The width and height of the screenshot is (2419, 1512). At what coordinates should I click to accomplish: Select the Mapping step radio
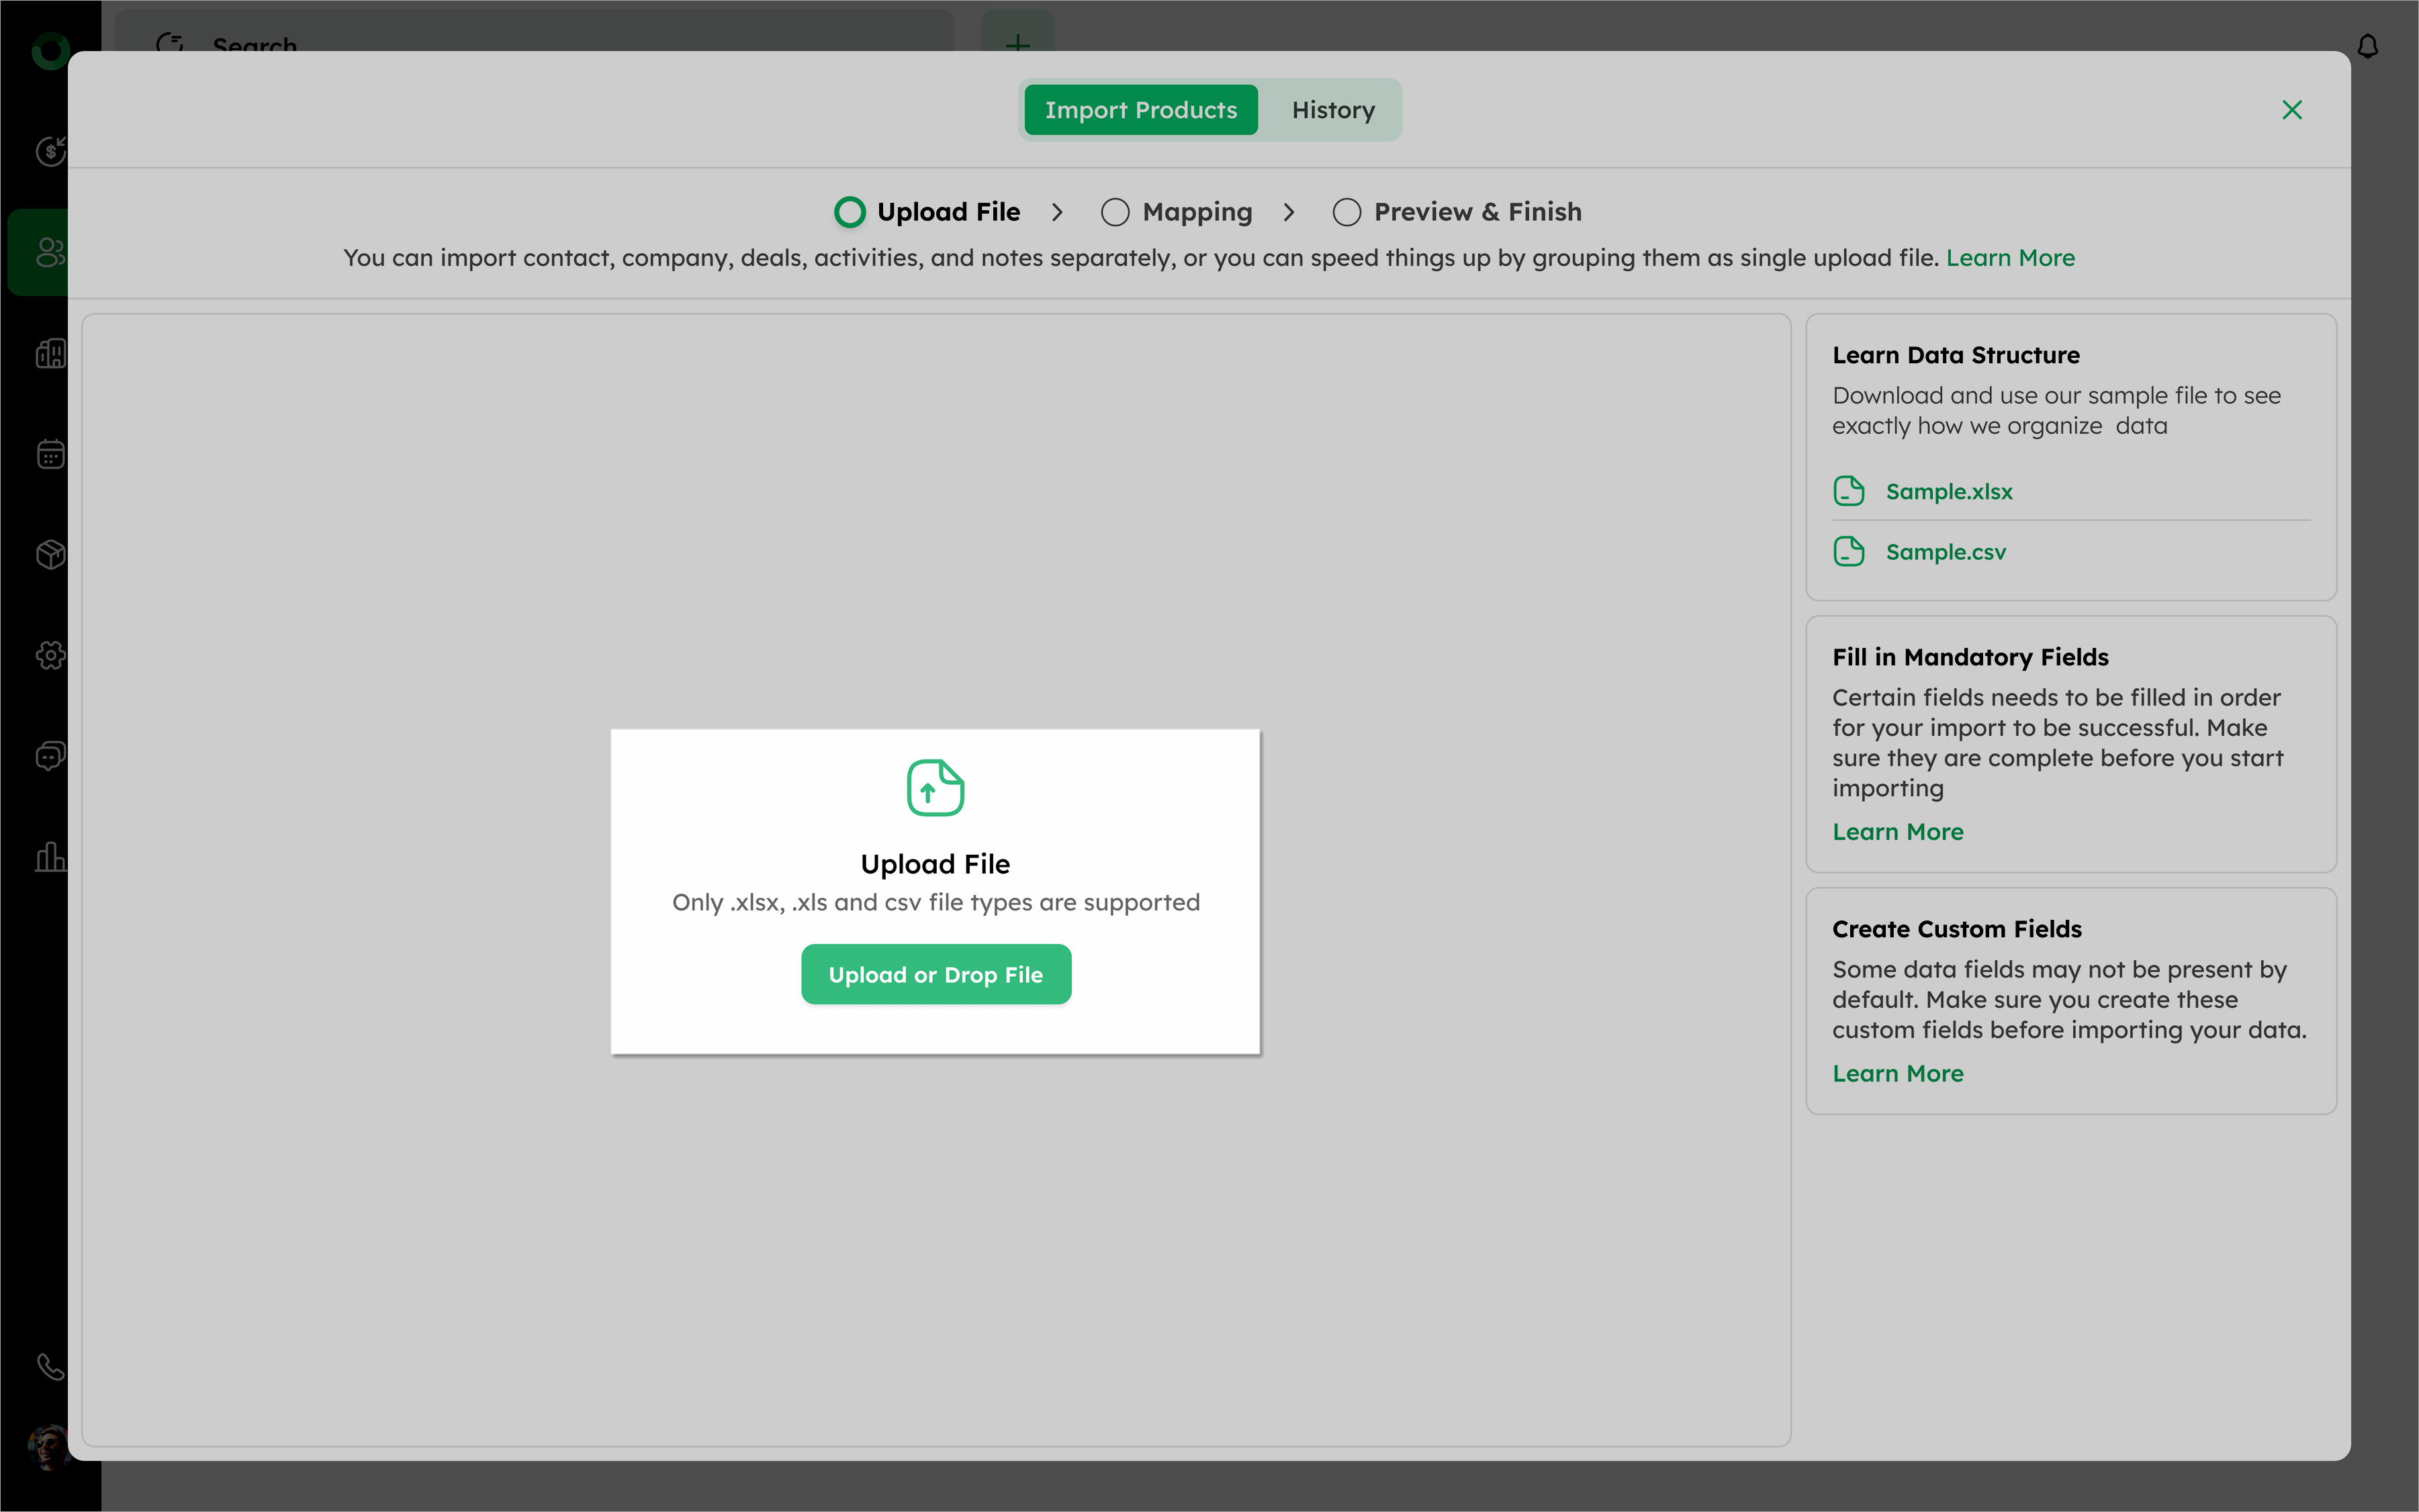pos(1115,212)
